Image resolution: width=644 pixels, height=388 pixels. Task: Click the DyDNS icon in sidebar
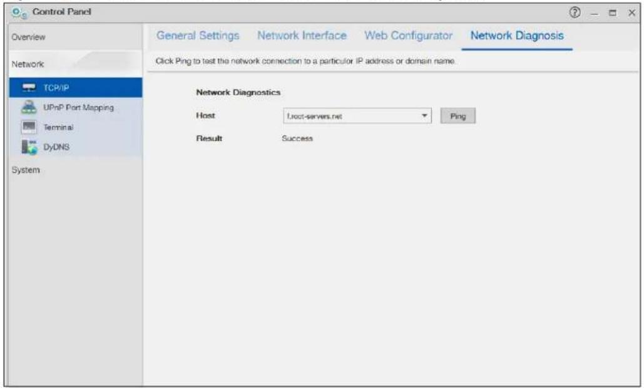point(29,146)
